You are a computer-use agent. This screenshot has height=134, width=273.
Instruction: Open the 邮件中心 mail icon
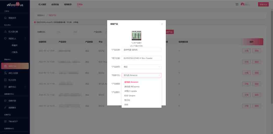(x=5, y=87)
